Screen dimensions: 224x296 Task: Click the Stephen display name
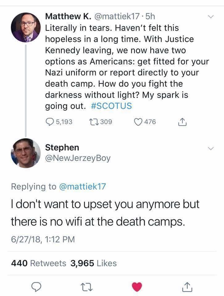point(62,147)
